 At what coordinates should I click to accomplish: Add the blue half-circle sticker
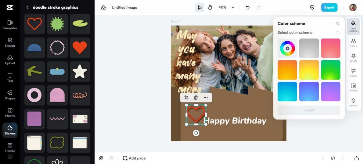coord(34,48)
